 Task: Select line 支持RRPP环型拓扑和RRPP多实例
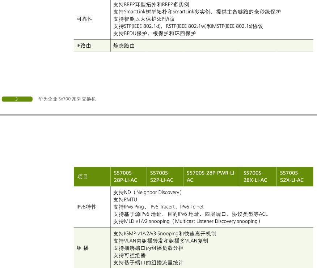(x=151, y=5)
